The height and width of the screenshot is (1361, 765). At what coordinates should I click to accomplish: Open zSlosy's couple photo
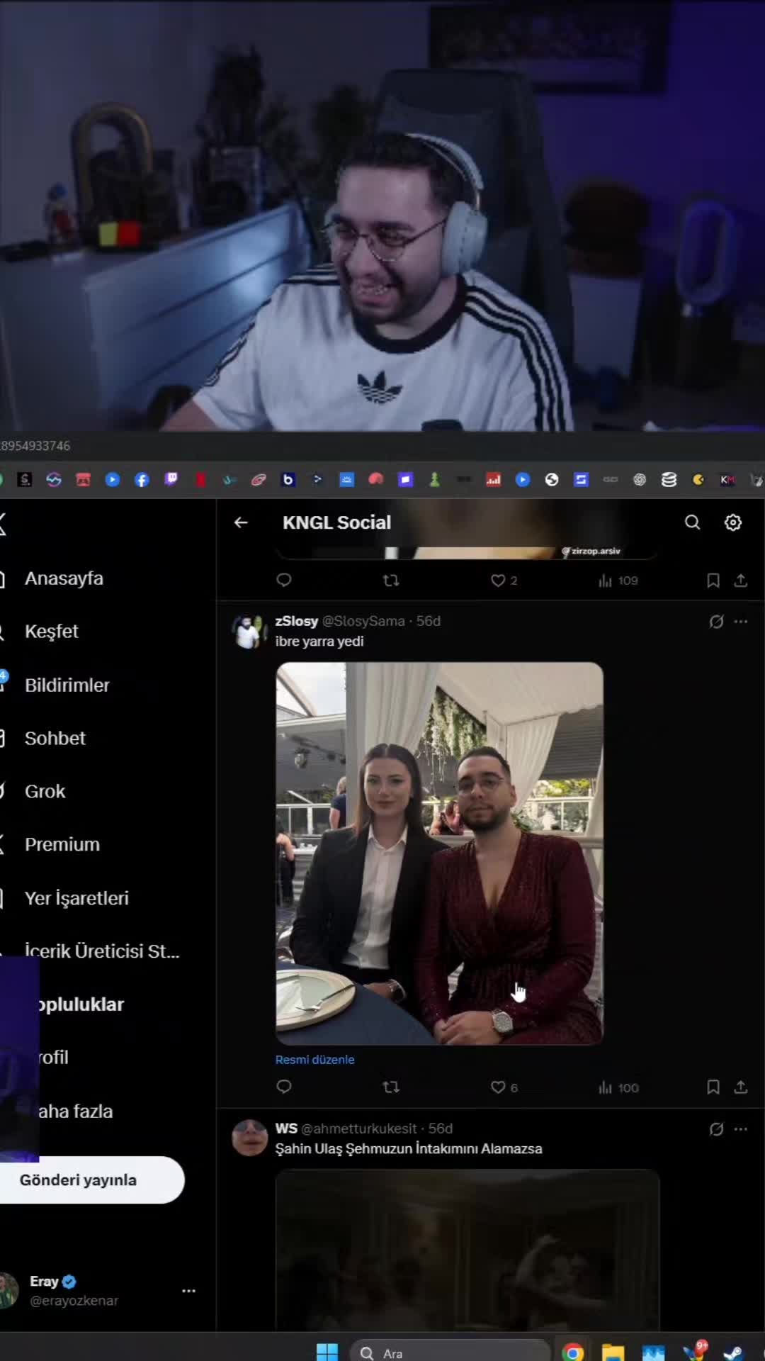(x=439, y=853)
